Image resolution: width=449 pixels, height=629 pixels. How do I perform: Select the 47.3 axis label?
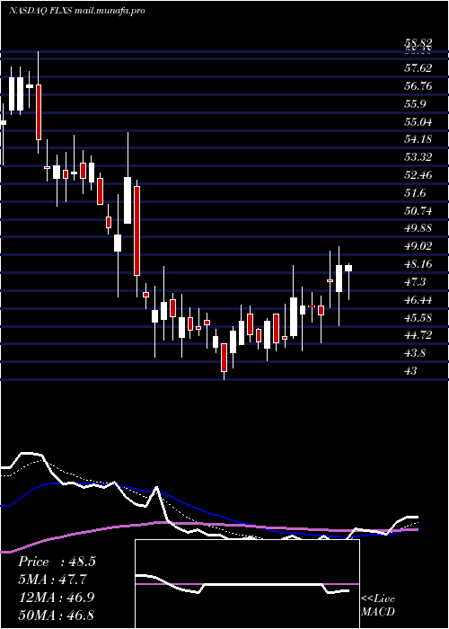coord(415,281)
